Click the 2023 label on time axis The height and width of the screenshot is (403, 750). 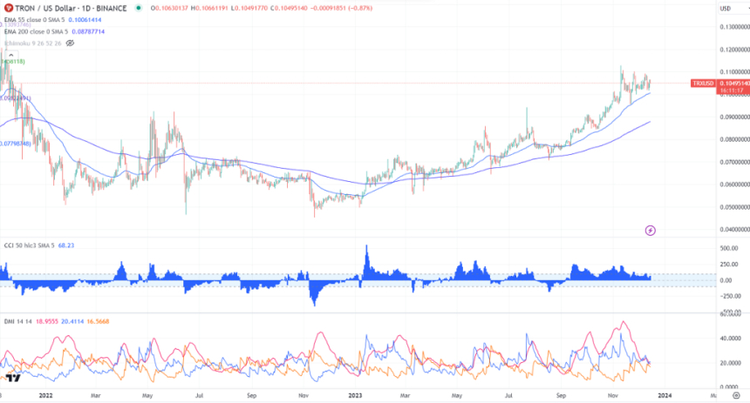pyautogui.click(x=355, y=396)
